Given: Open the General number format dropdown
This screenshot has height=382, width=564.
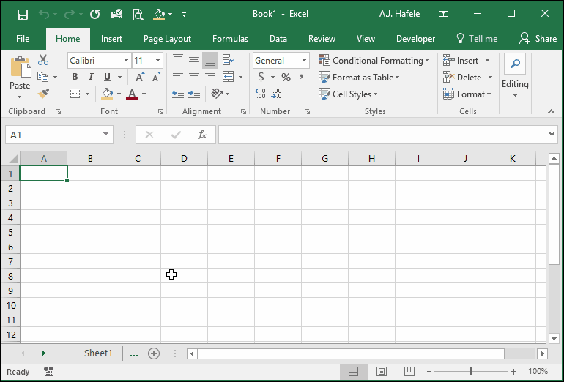Looking at the screenshot, I should [x=304, y=60].
